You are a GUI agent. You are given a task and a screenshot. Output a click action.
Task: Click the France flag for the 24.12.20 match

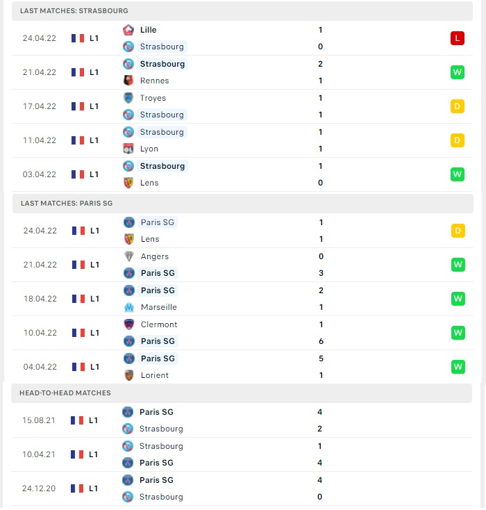point(77,488)
